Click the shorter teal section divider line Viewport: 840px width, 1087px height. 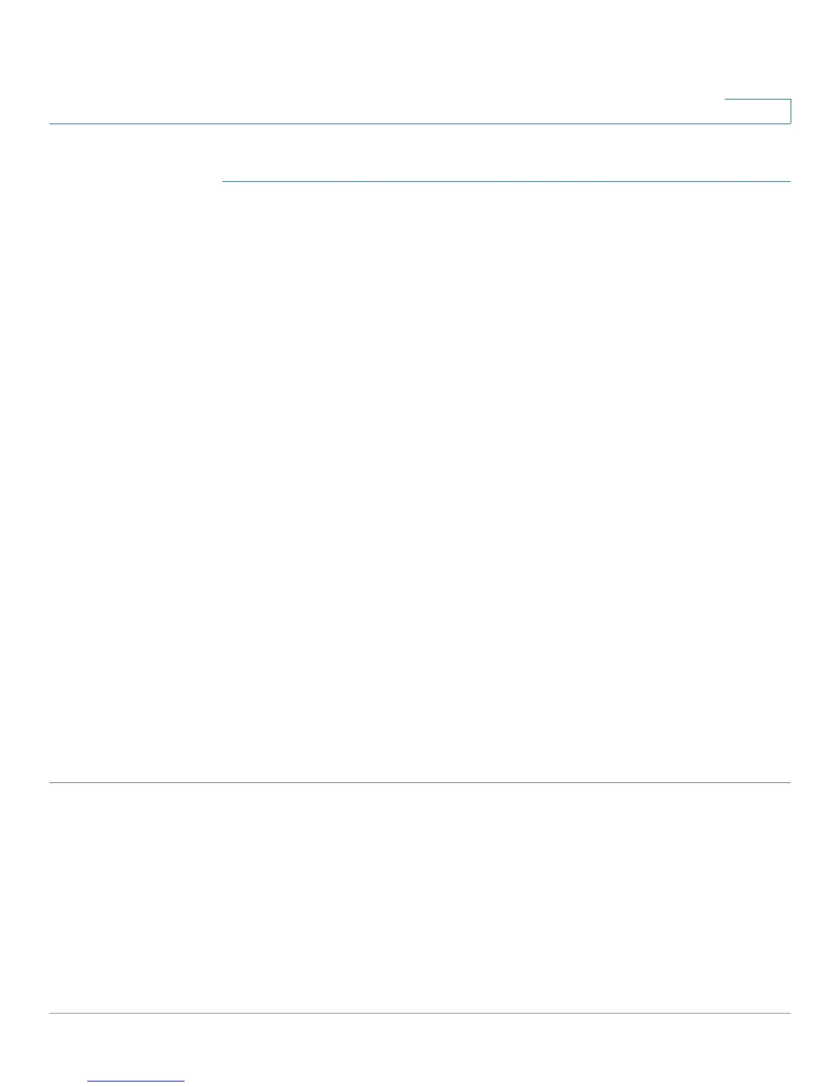(506, 182)
